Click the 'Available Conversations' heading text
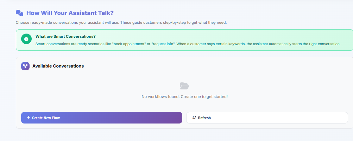Image resolution: width=353 pixels, height=141 pixels. (58, 66)
